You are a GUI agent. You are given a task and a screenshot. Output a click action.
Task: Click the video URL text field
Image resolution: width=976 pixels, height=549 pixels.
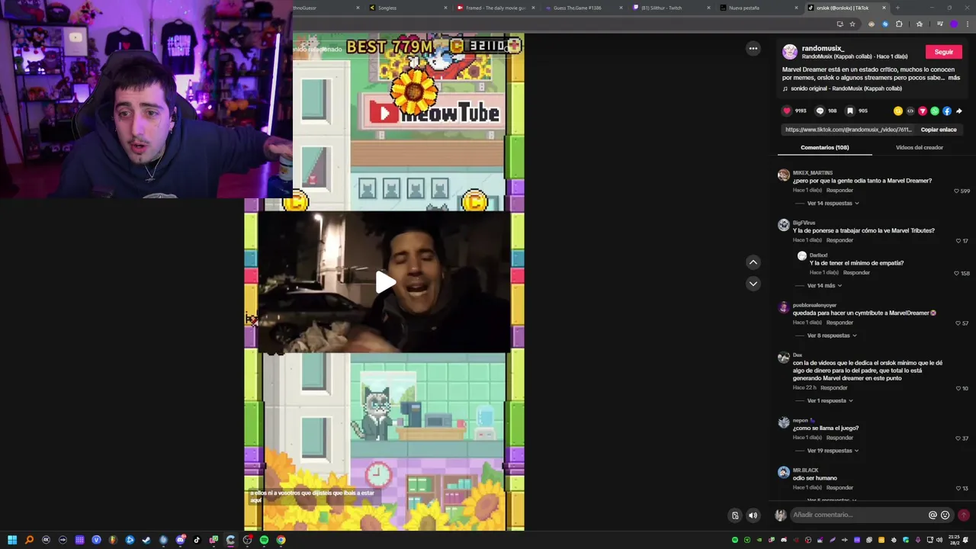[848, 130]
